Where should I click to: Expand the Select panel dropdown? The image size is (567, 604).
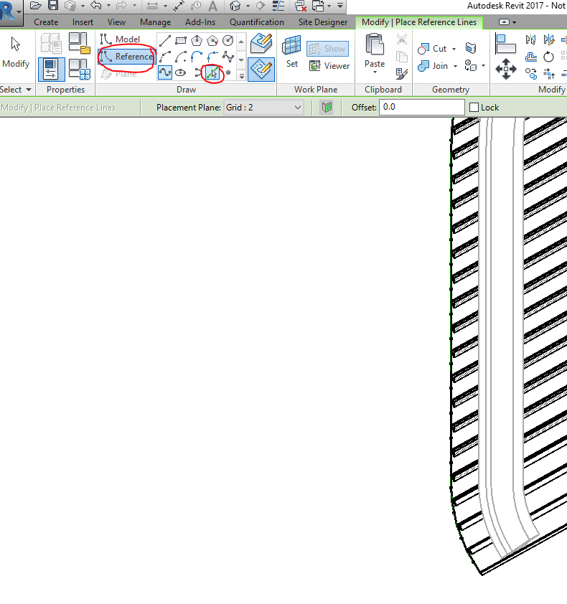pos(29,90)
